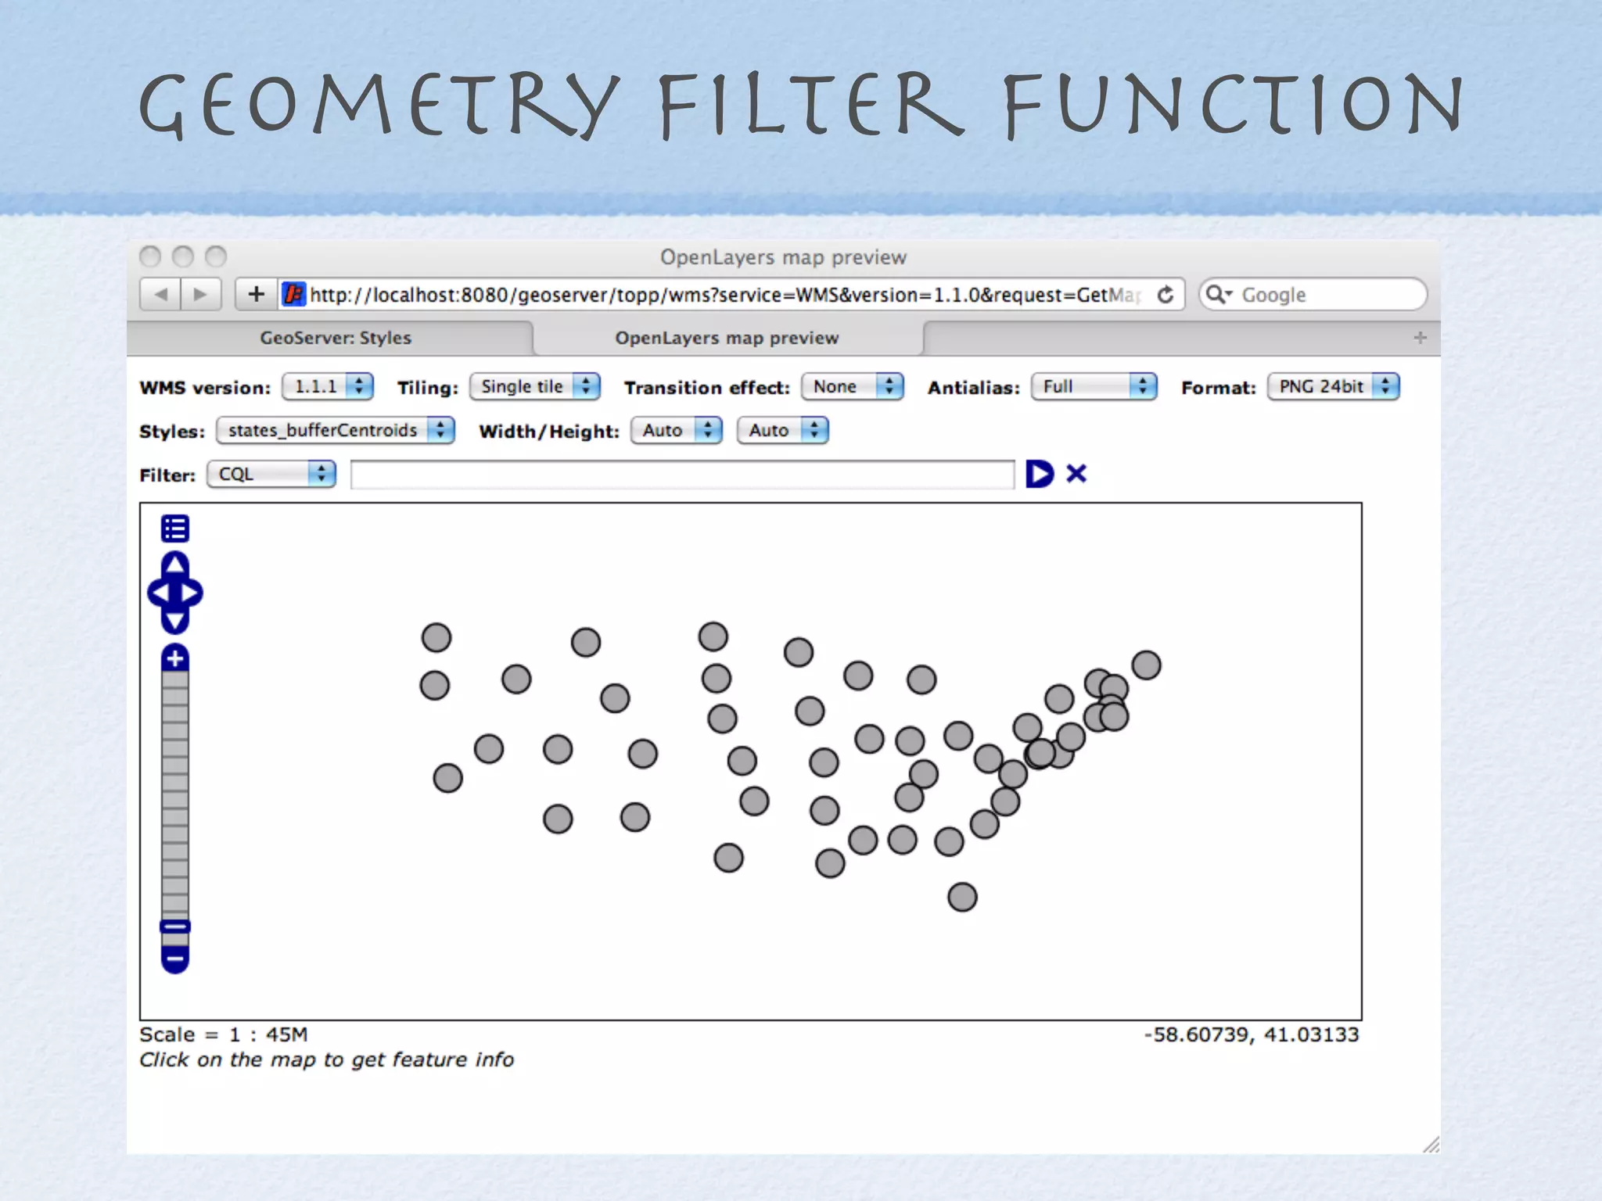Image resolution: width=1602 pixels, height=1201 pixels.
Task: Reload the page in address bar
Action: pyautogui.click(x=1166, y=295)
